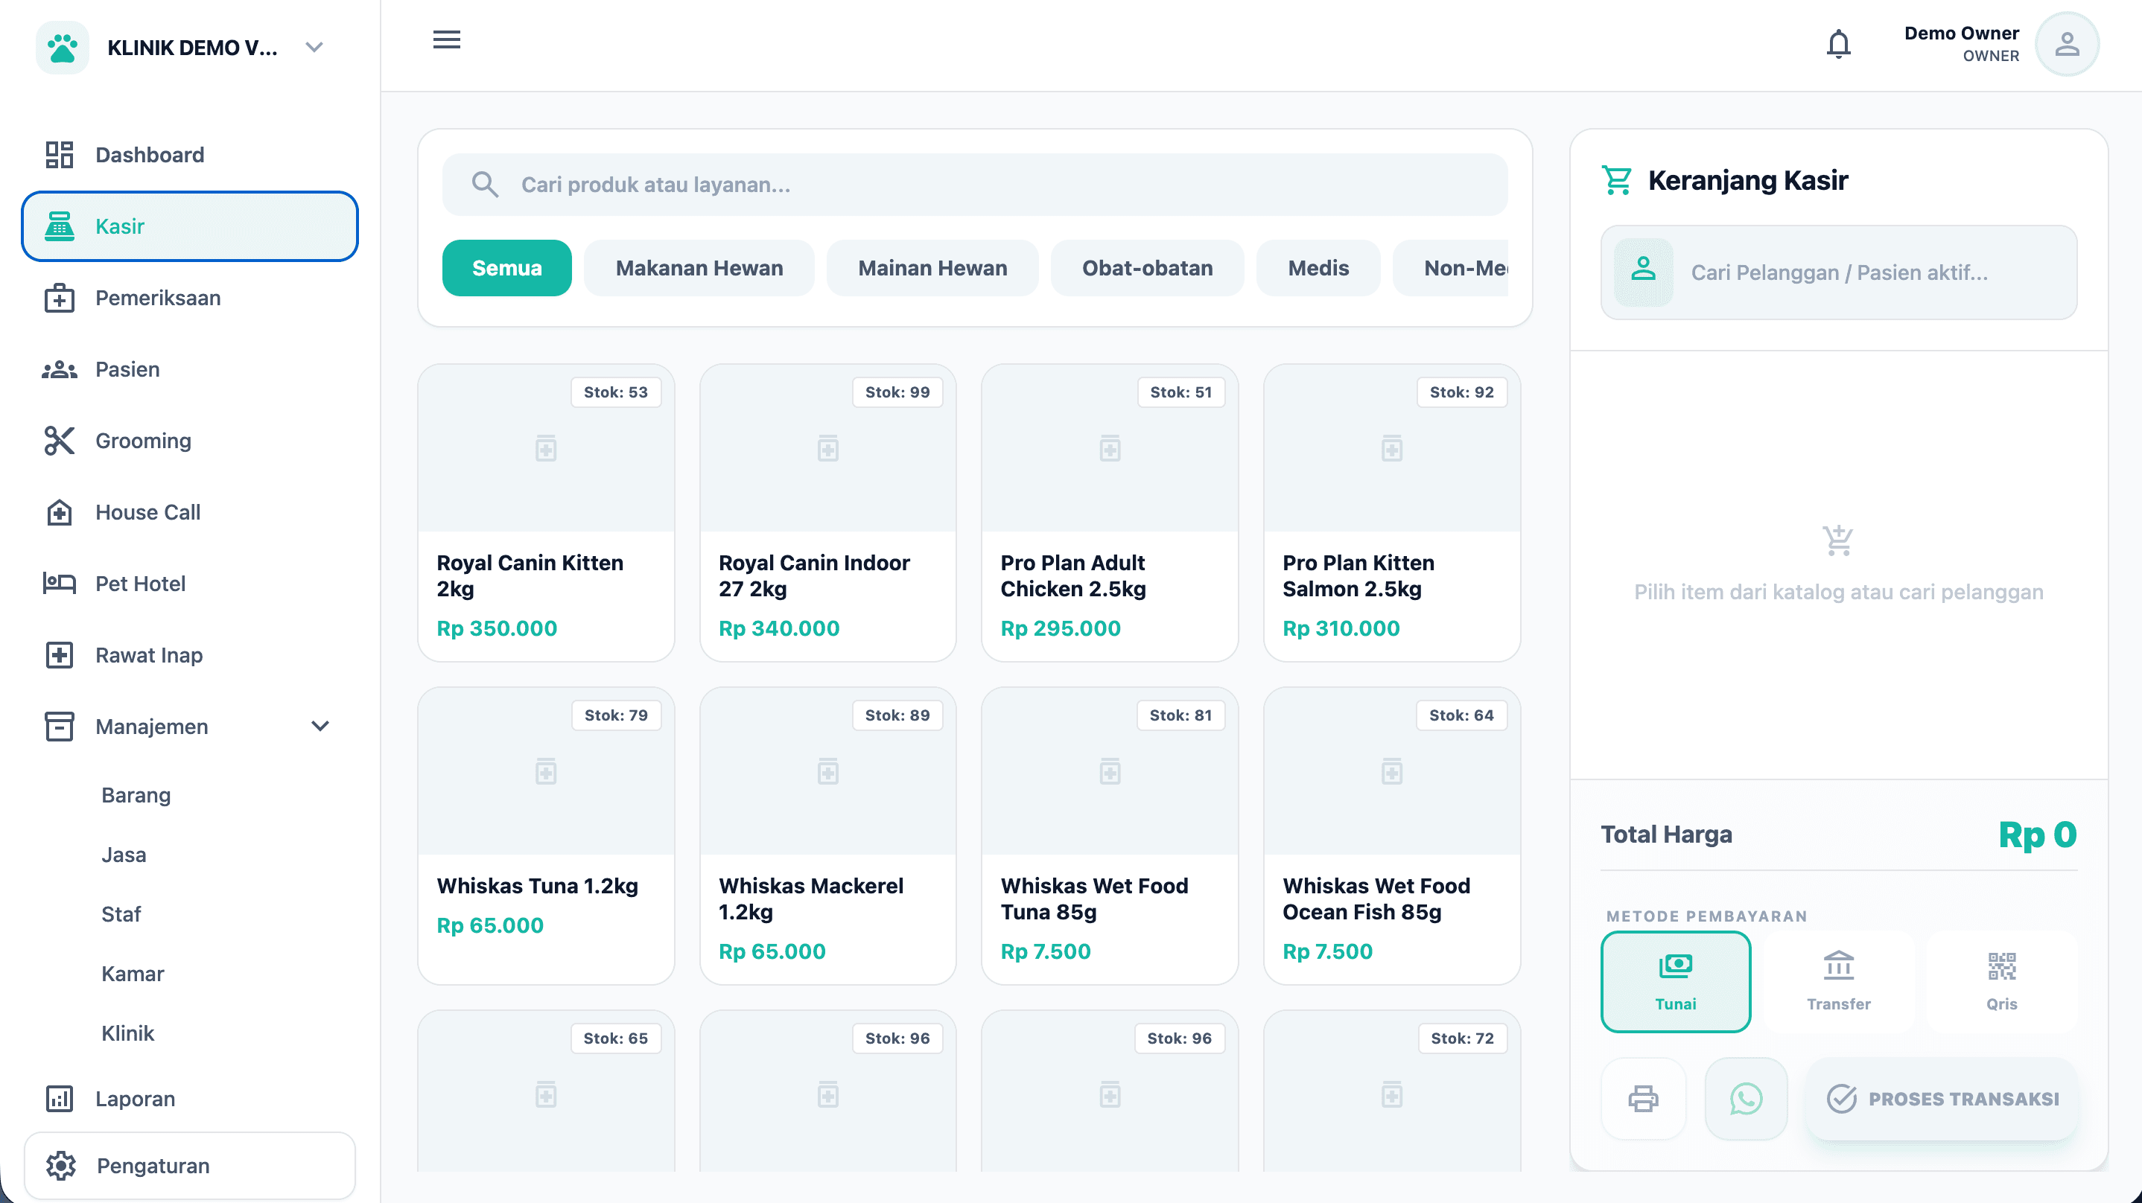Click the House Call home icon
The height and width of the screenshot is (1203, 2142).
click(59, 512)
